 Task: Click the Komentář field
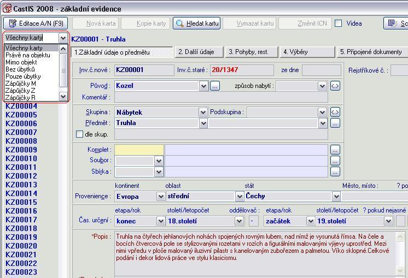point(221,97)
